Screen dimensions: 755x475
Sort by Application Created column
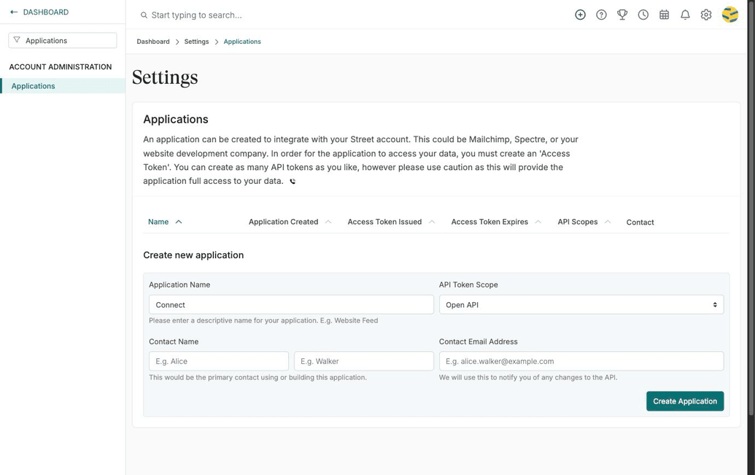[x=290, y=222]
